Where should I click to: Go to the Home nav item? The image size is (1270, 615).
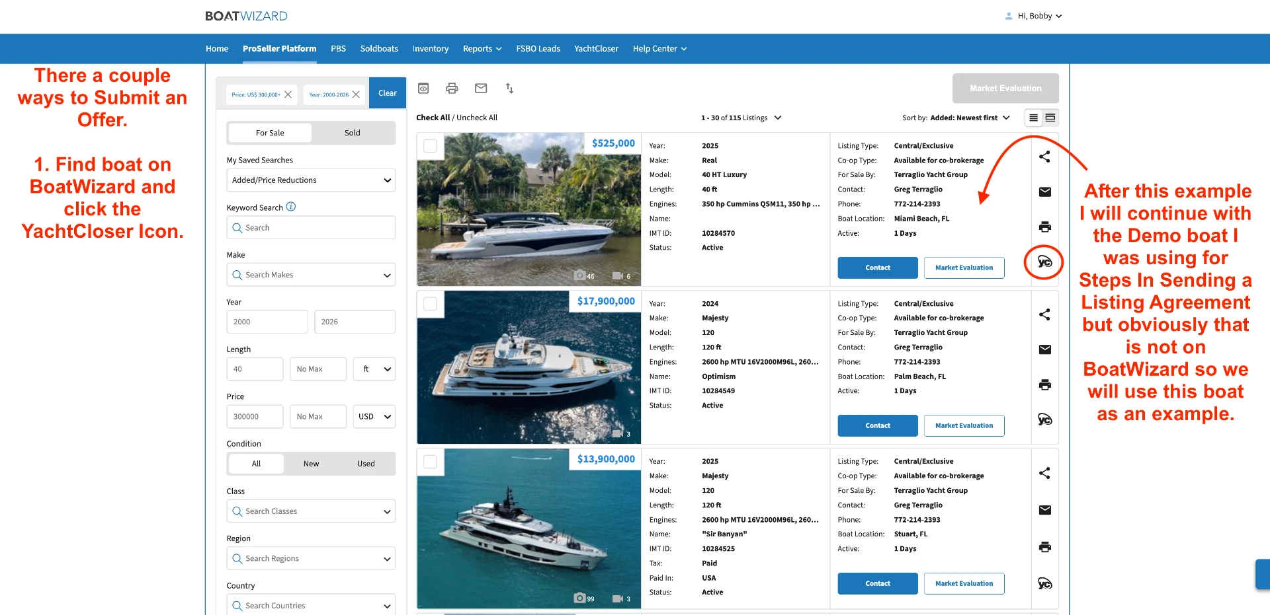[217, 49]
